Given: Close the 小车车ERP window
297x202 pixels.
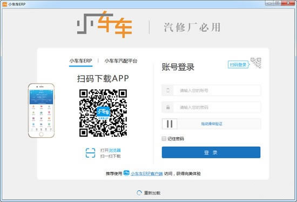Looking at the screenshot, I should click(288, 3).
